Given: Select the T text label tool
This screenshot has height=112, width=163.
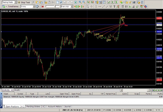Looking at the screenshot, I should (x=114, y=7).
